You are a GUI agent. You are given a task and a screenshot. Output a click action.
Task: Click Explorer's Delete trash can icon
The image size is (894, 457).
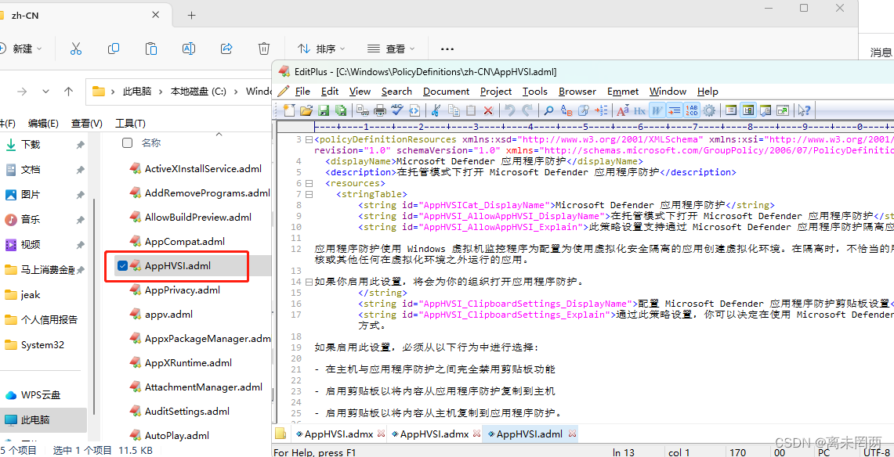[263, 49]
